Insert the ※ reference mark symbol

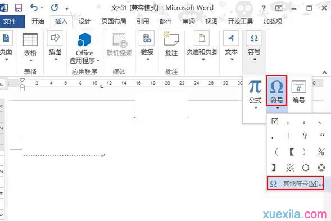pyautogui.click(x=290, y=168)
